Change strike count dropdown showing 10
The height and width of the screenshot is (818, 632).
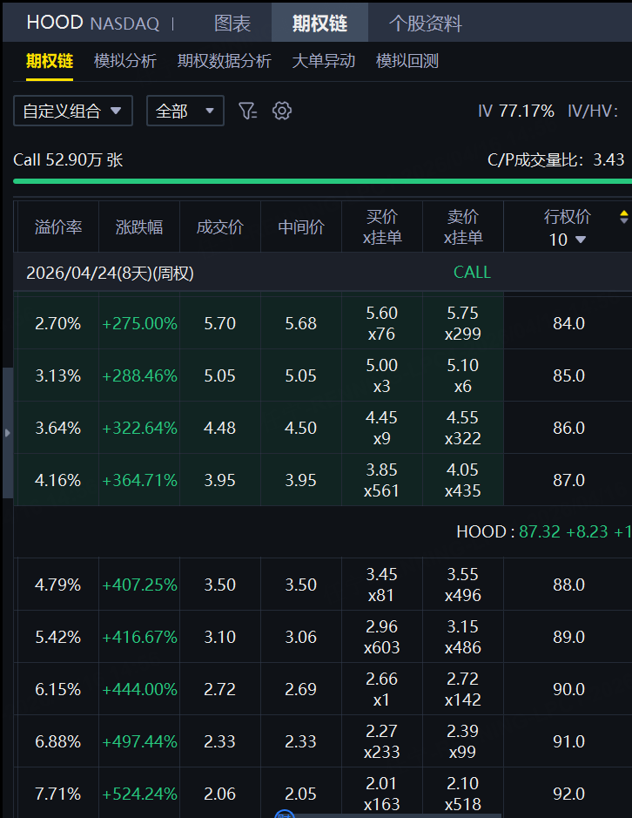tap(568, 240)
